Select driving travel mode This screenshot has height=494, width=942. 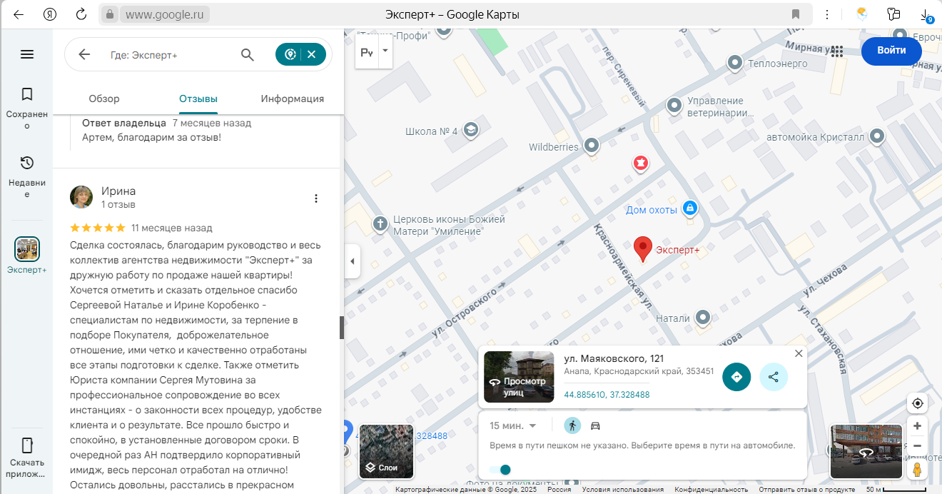tap(595, 426)
